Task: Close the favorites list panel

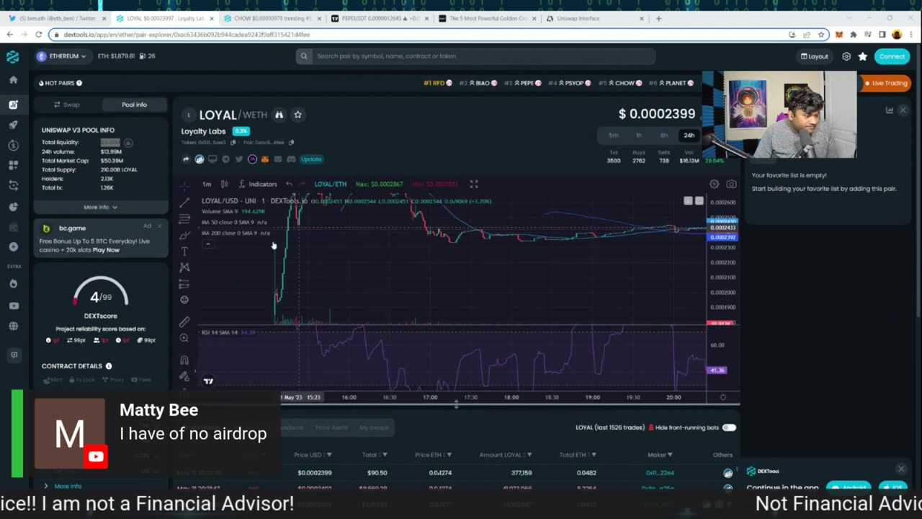Action: 903,110
